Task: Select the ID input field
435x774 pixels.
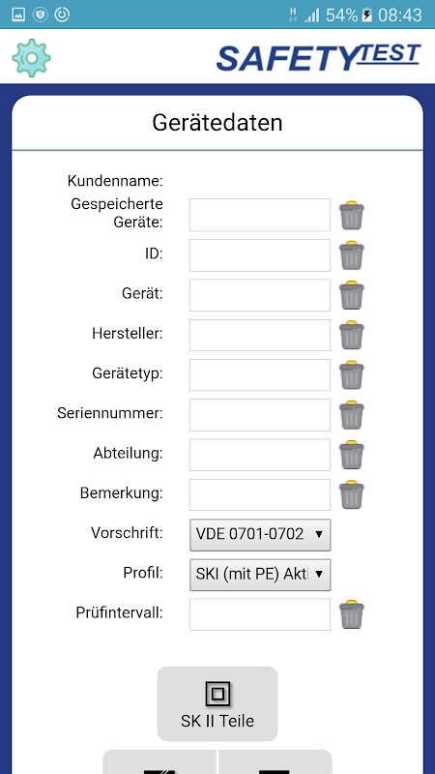Action: 260,255
